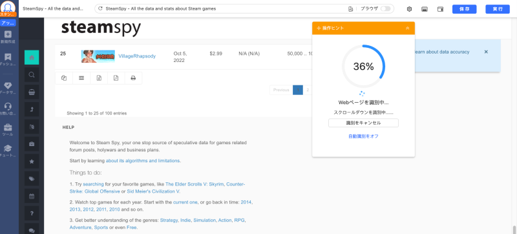Click the print table icon

pyautogui.click(x=133, y=78)
